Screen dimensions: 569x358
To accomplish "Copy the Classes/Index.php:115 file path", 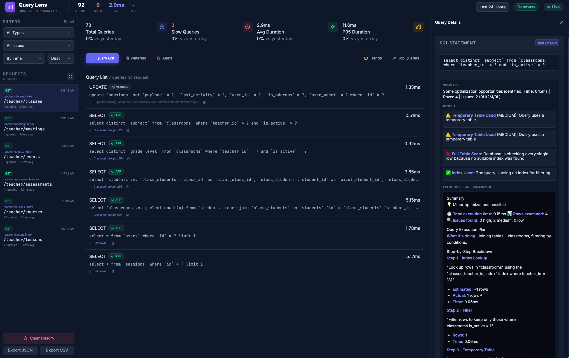I will (128, 130).
